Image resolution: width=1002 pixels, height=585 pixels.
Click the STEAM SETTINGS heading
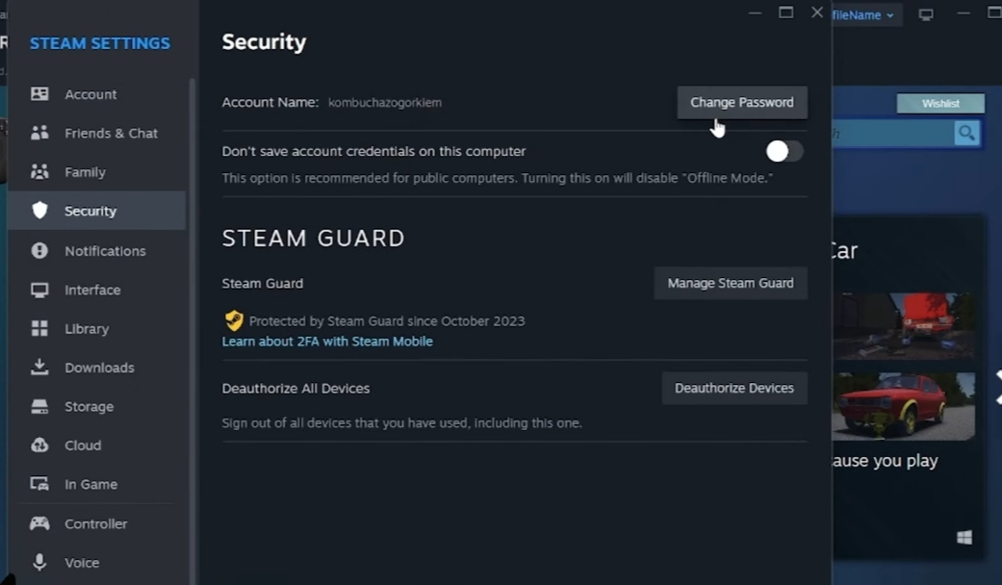pos(100,43)
